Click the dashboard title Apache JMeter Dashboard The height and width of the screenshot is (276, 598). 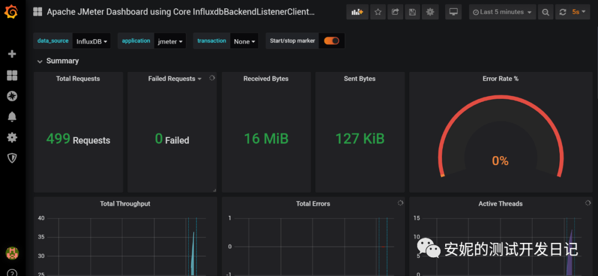pyautogui.click(x=181, y=12)
